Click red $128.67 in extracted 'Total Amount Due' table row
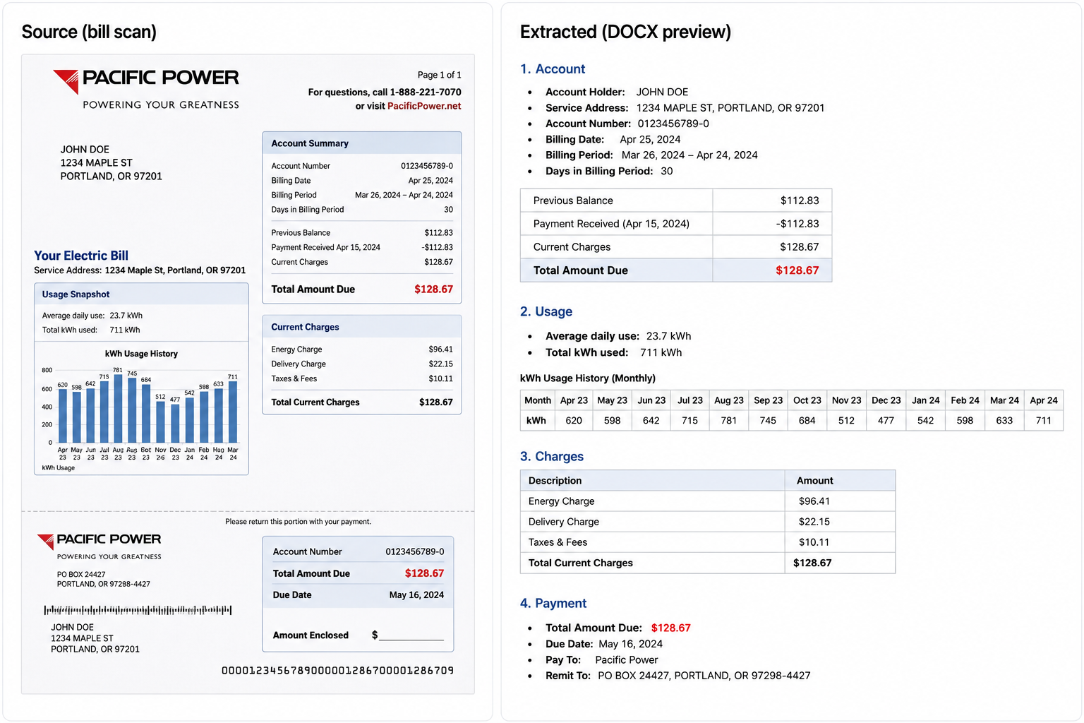Image resolution: width=1084 pixels, height=723 pixels. point(797,270)
